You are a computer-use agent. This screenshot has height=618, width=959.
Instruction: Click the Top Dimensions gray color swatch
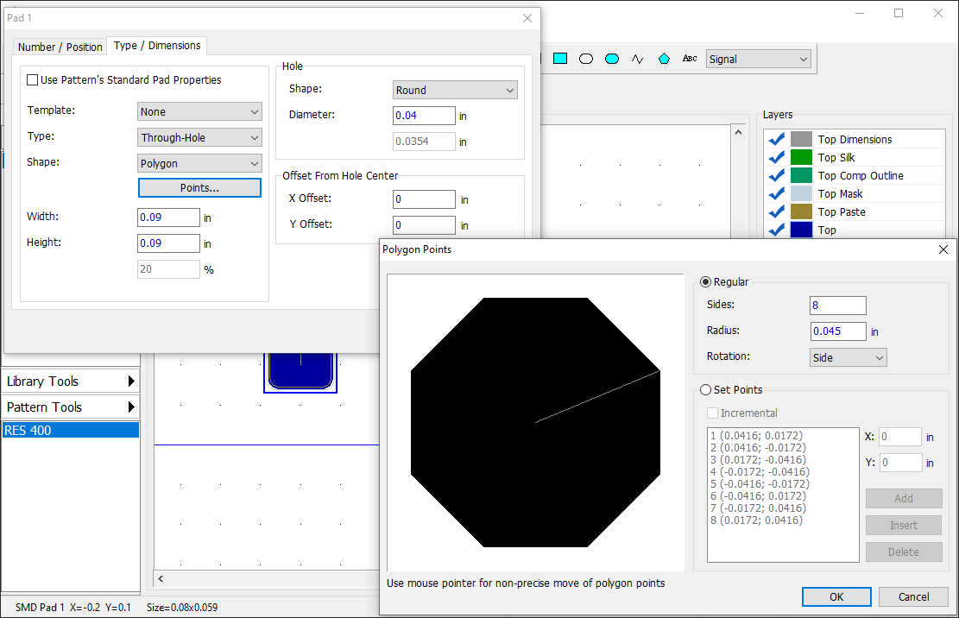point(801,139)
